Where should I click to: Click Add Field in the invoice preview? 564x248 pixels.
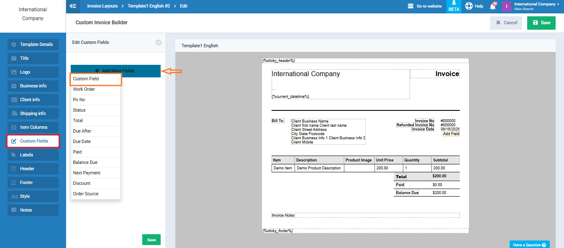tap(451, 134)
